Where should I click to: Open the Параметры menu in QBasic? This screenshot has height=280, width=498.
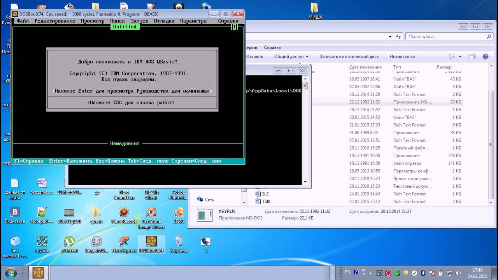pos(193,21)
